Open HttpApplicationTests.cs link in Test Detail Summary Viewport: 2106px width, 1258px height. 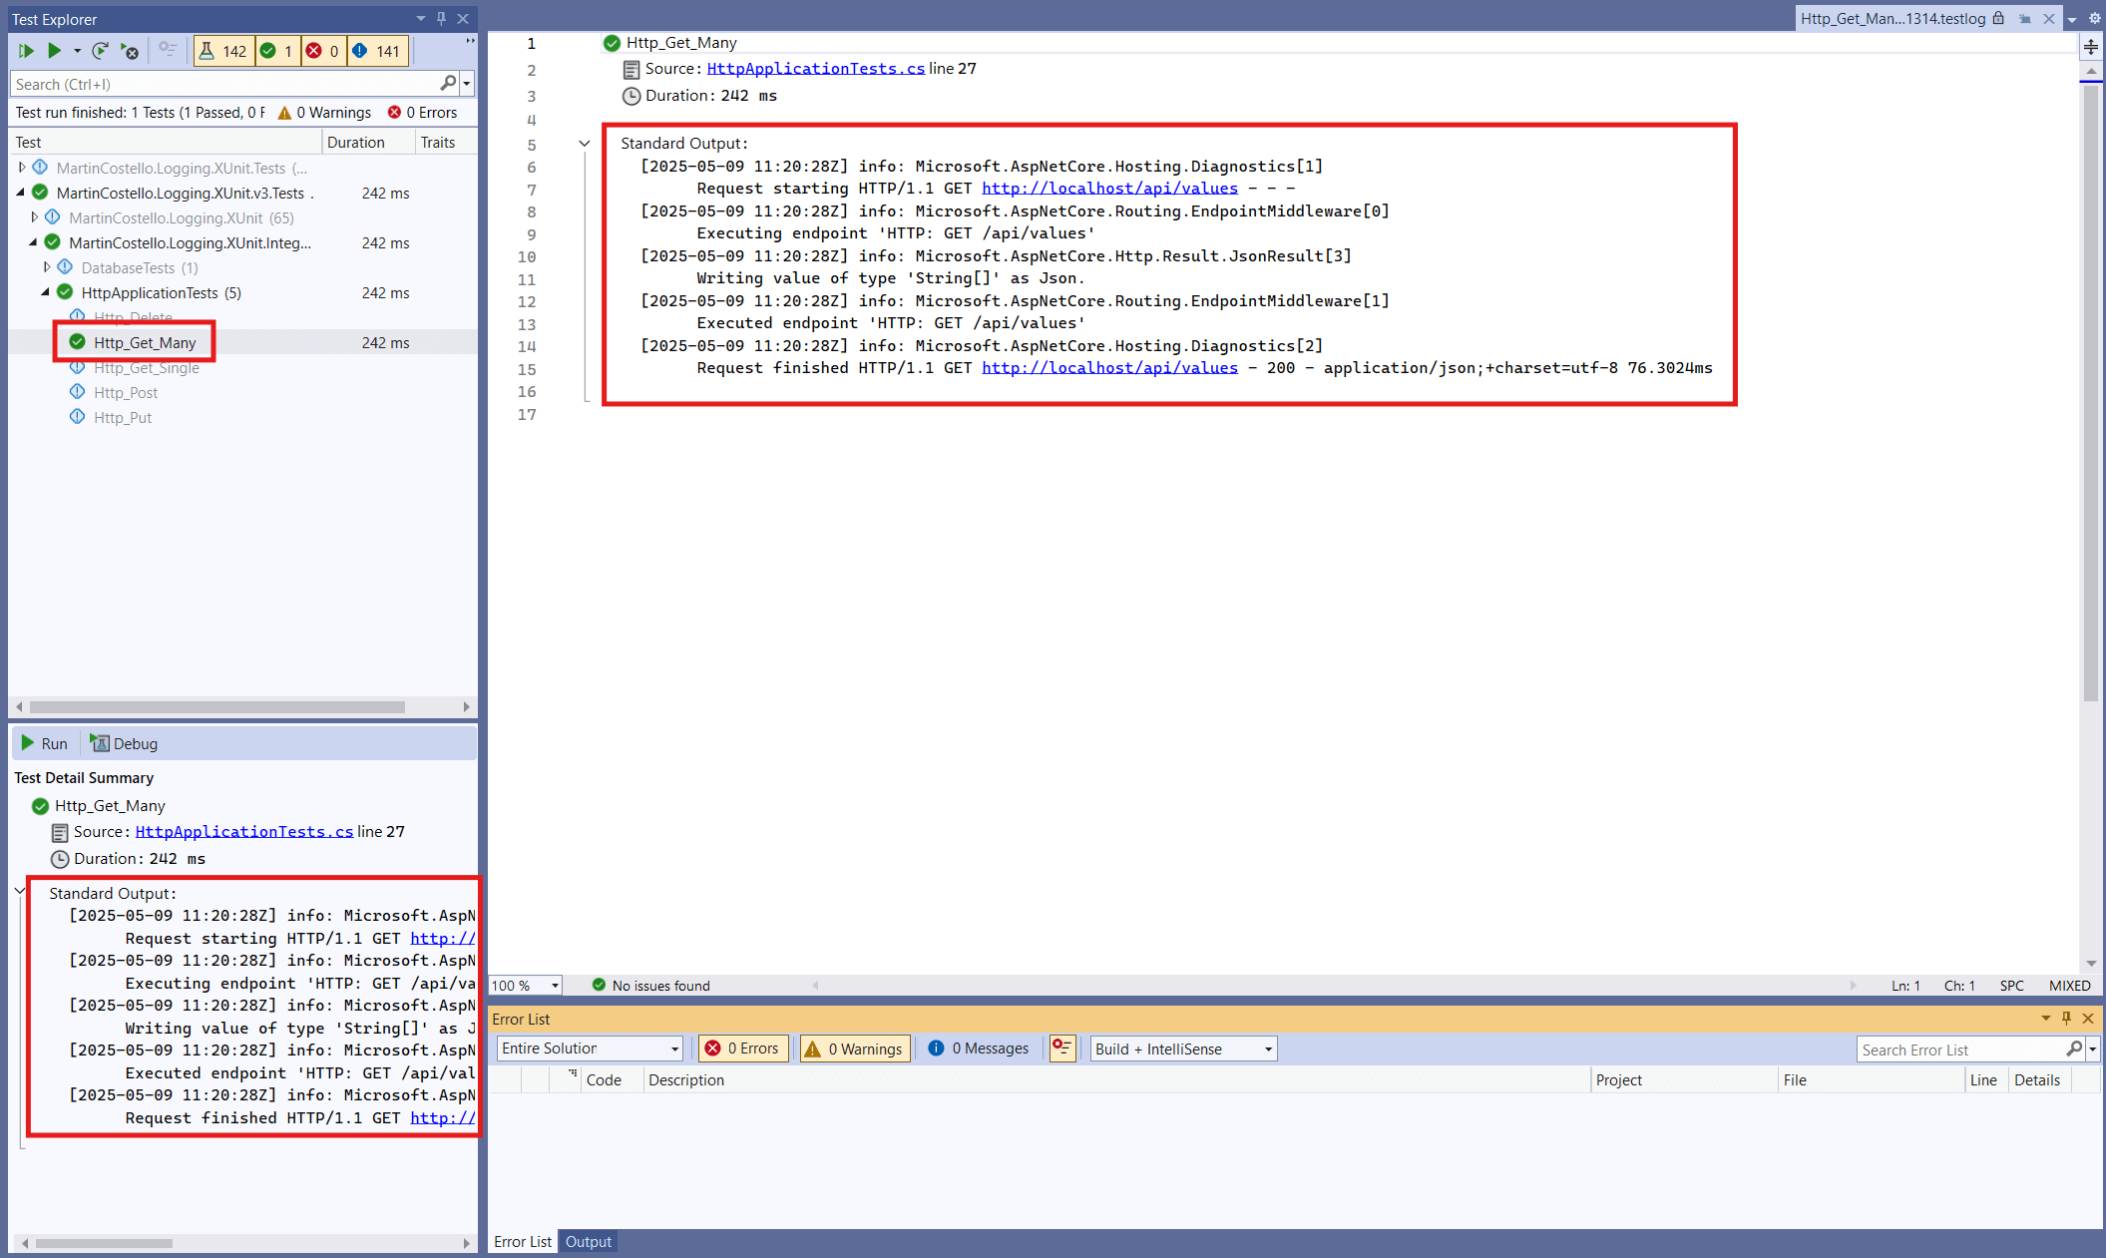point(244,831)
